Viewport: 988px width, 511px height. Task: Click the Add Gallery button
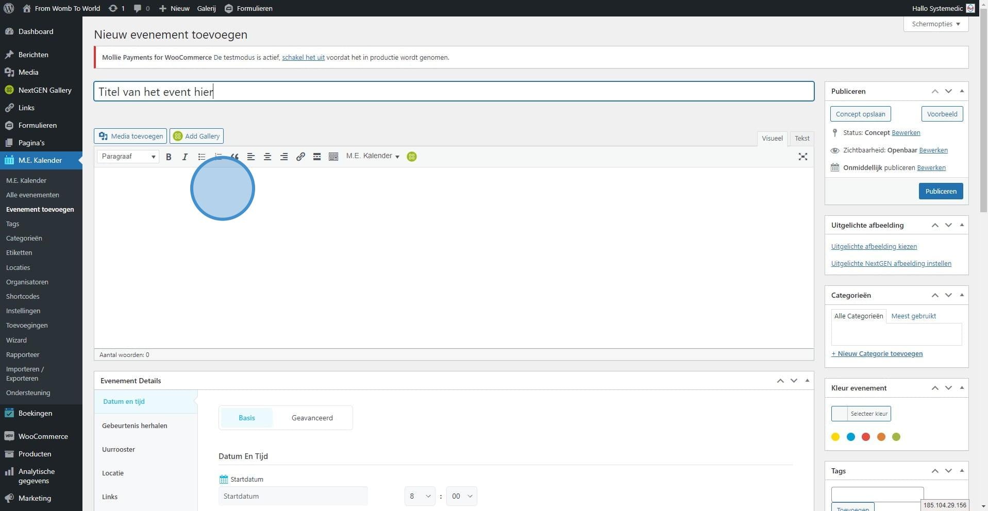click(x=197, y=136)
